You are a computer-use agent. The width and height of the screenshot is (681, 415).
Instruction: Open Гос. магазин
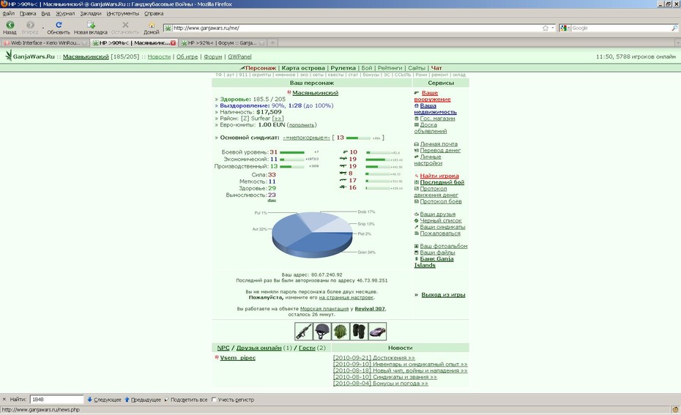437,118
